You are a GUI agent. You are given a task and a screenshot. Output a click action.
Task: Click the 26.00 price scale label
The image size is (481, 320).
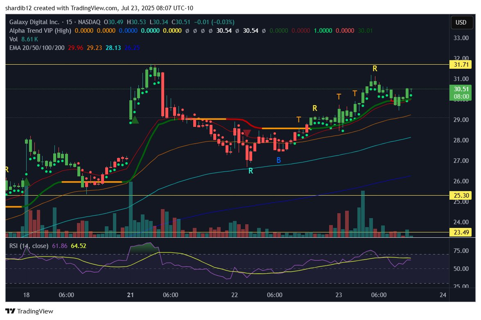[461, 181]
